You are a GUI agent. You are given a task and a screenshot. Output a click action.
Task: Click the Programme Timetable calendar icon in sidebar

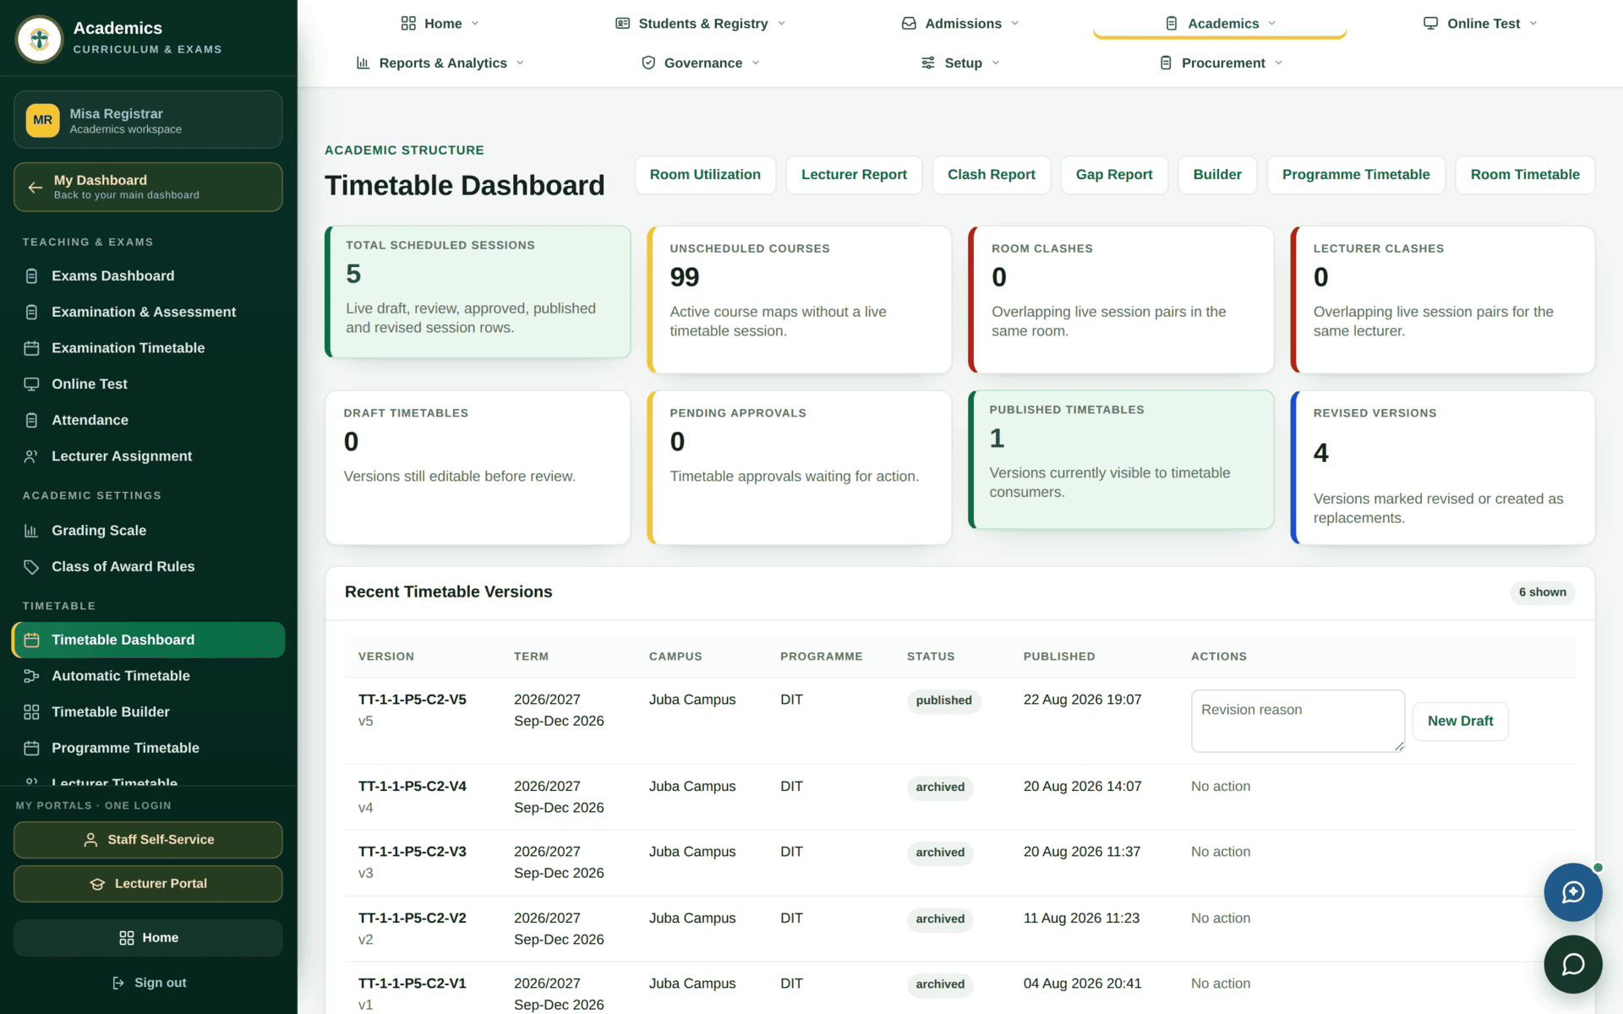31,749
